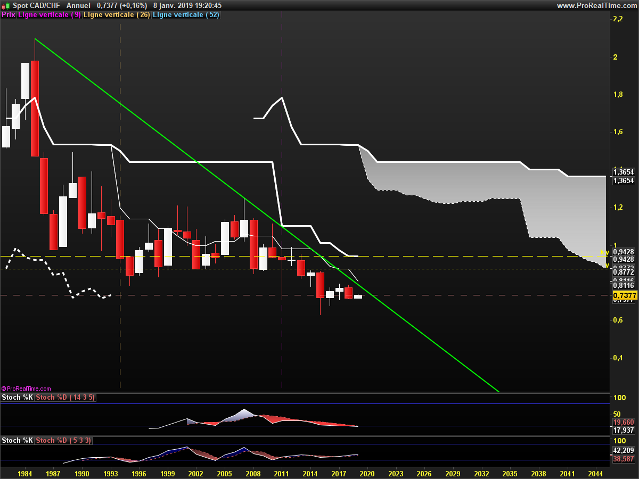The width and height of the screenshot is (639, 479).
Task: Click the 8 janv. 2019 19:20:45 timestamp
Action: [187, 5]
